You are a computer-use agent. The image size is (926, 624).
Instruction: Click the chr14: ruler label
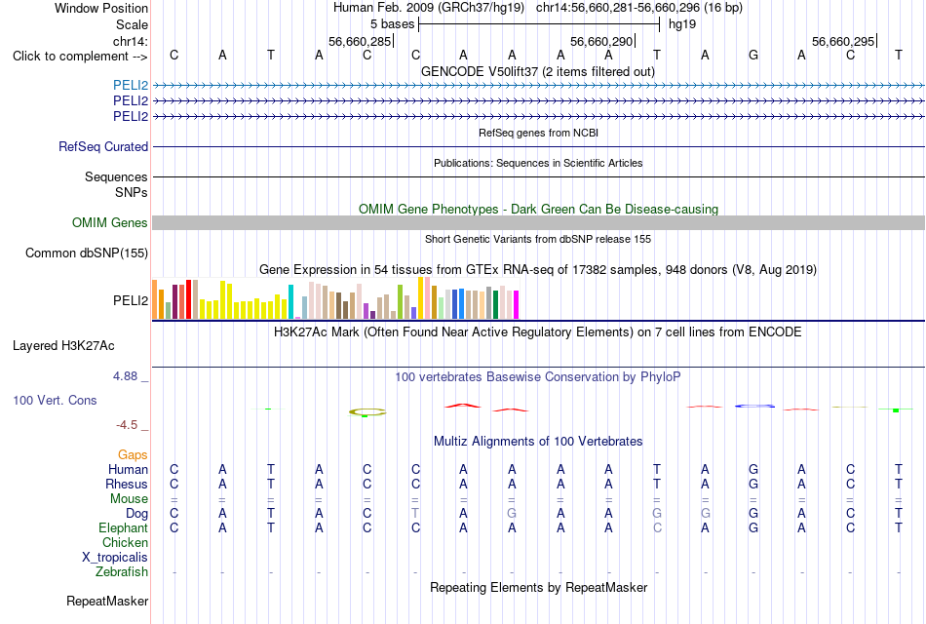[131, 41]
